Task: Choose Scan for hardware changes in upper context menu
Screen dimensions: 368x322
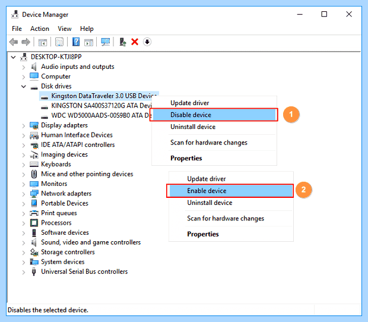Action: click(x=214, y=143)
